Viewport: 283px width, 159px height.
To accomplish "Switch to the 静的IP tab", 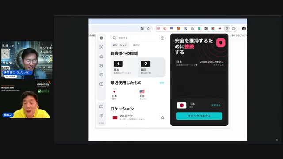I will (136, 45).
